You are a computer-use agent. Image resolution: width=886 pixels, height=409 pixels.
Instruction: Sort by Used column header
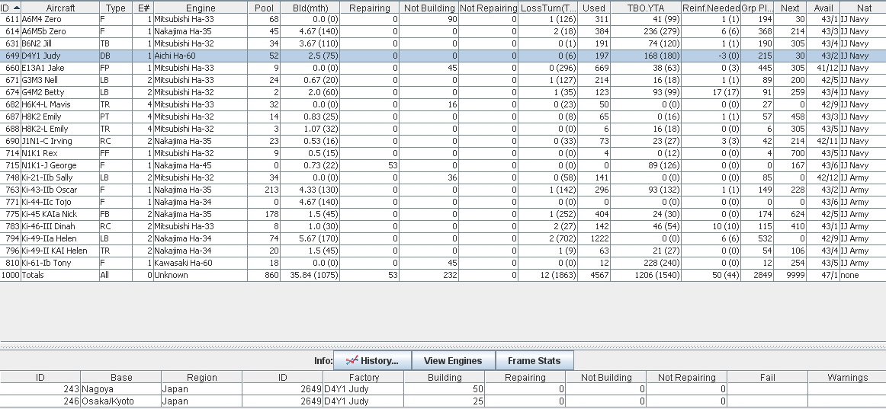click(x=594, y=8)
